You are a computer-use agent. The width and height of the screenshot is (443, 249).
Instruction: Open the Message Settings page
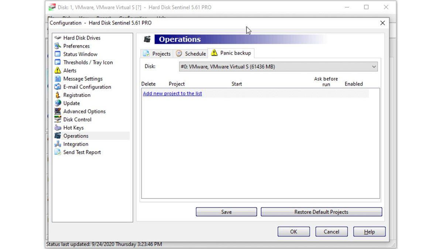point(58,79)
